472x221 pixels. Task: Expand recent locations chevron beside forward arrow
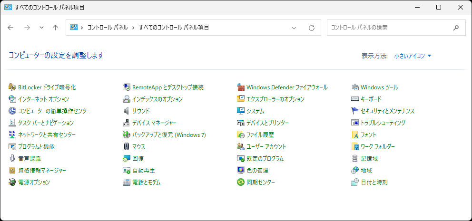point(41,28)
